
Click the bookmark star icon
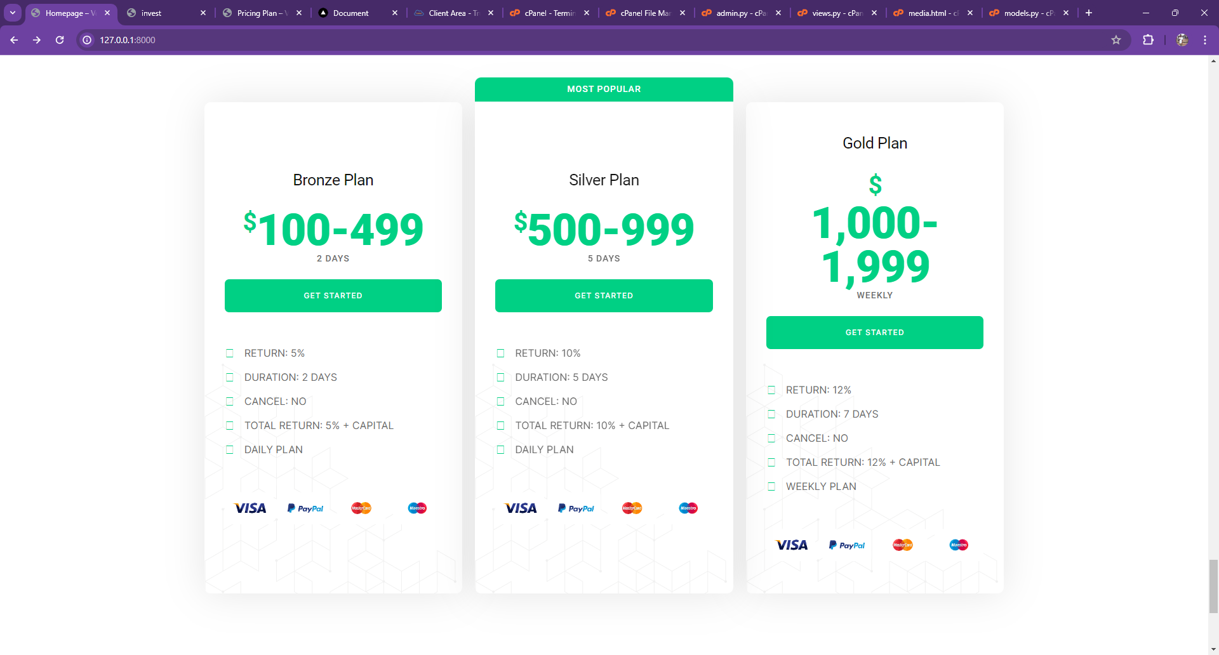coord(1116,40)
